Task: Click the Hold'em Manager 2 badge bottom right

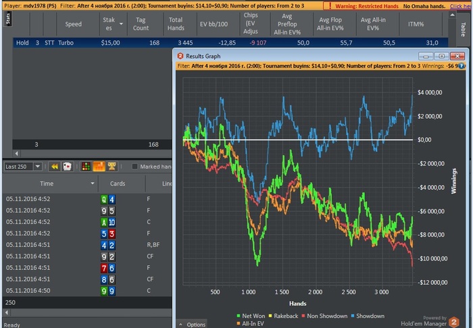Action: [453, 322]
